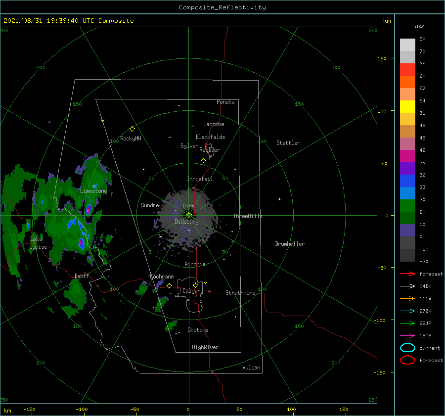
Task: Click the yellow radar-site diamond at map center
Action: coord(189,215)
